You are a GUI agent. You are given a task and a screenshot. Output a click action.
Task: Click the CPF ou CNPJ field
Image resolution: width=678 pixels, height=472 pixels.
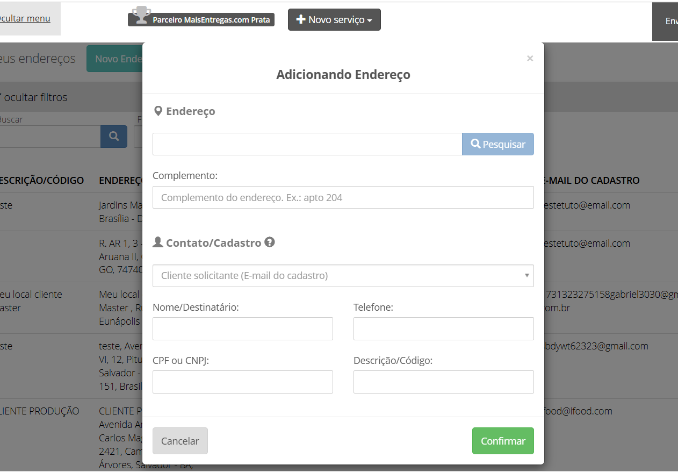(x=243, y=382)
